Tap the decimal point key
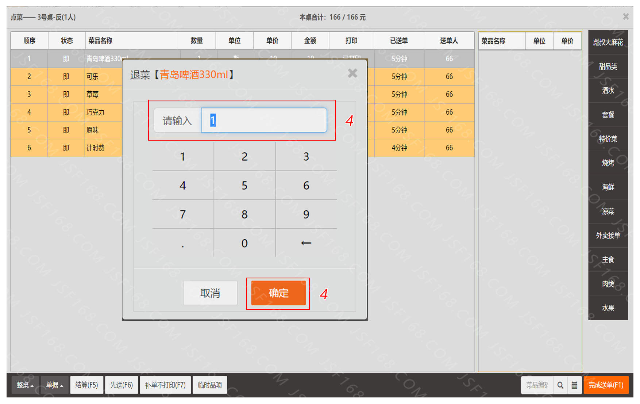 tap(183, 243)
